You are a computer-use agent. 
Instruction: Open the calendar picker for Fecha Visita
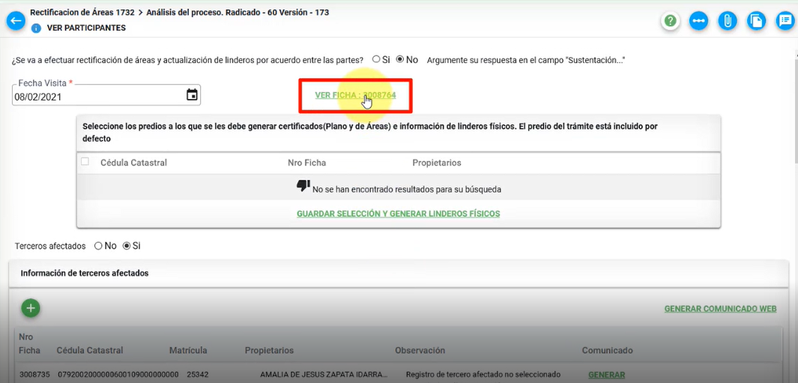click(192, 95)
